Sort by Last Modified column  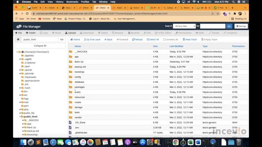point(176,46)
